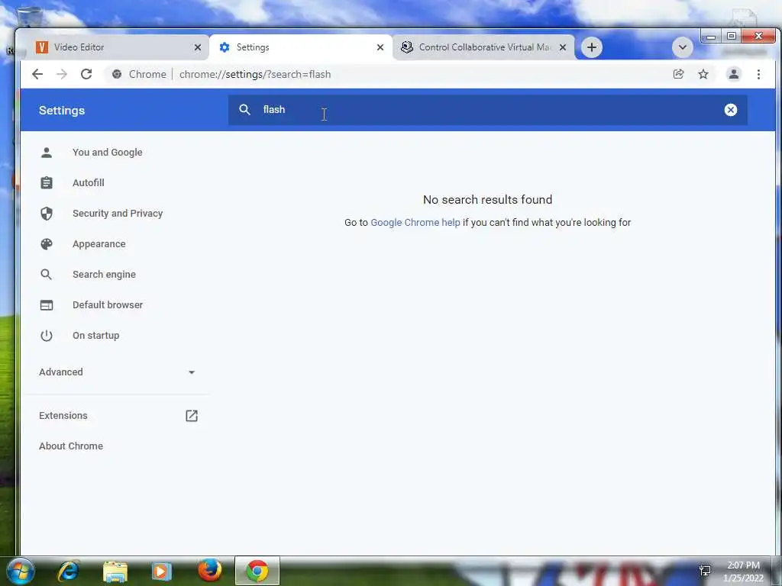This screenshot has width=782, height=586.
Task: Click the Security shield icon
Action: point(47,214)
